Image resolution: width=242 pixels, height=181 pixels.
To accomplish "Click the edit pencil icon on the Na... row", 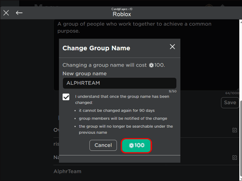I will click(x=235, y=158).
